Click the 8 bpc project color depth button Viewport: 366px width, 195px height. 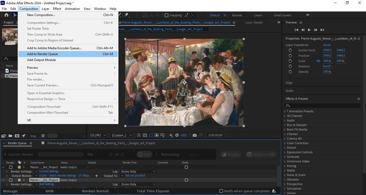(33, 136)
